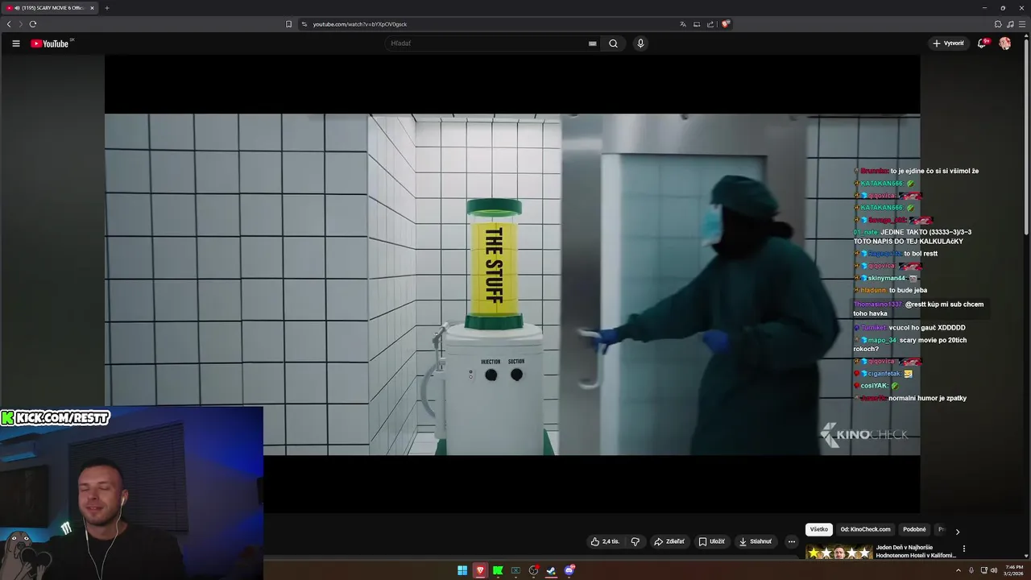
Task: Open the Windows Start menu
Action: (x=462, y=570)
